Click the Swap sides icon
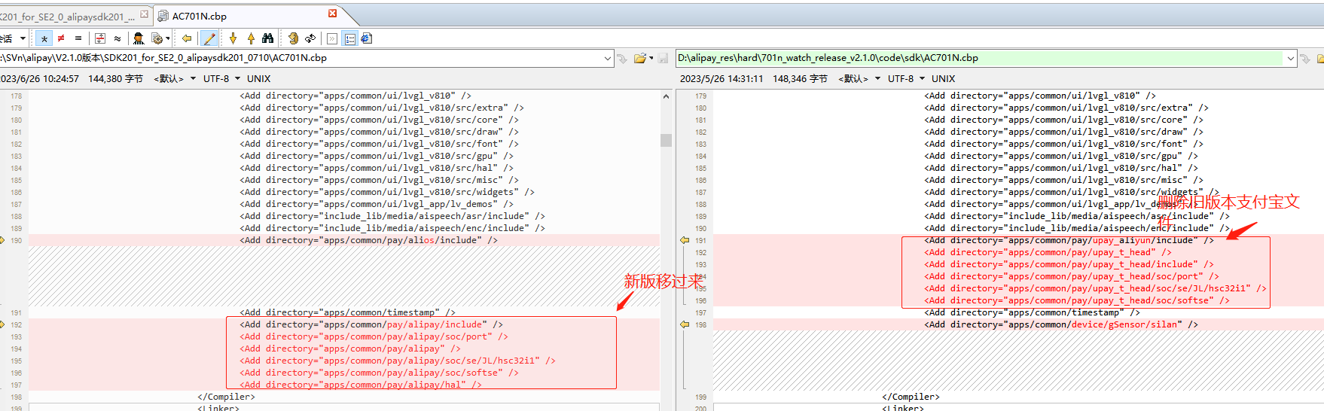Viewport: 1324px width, 411px height. click(293, 38)
